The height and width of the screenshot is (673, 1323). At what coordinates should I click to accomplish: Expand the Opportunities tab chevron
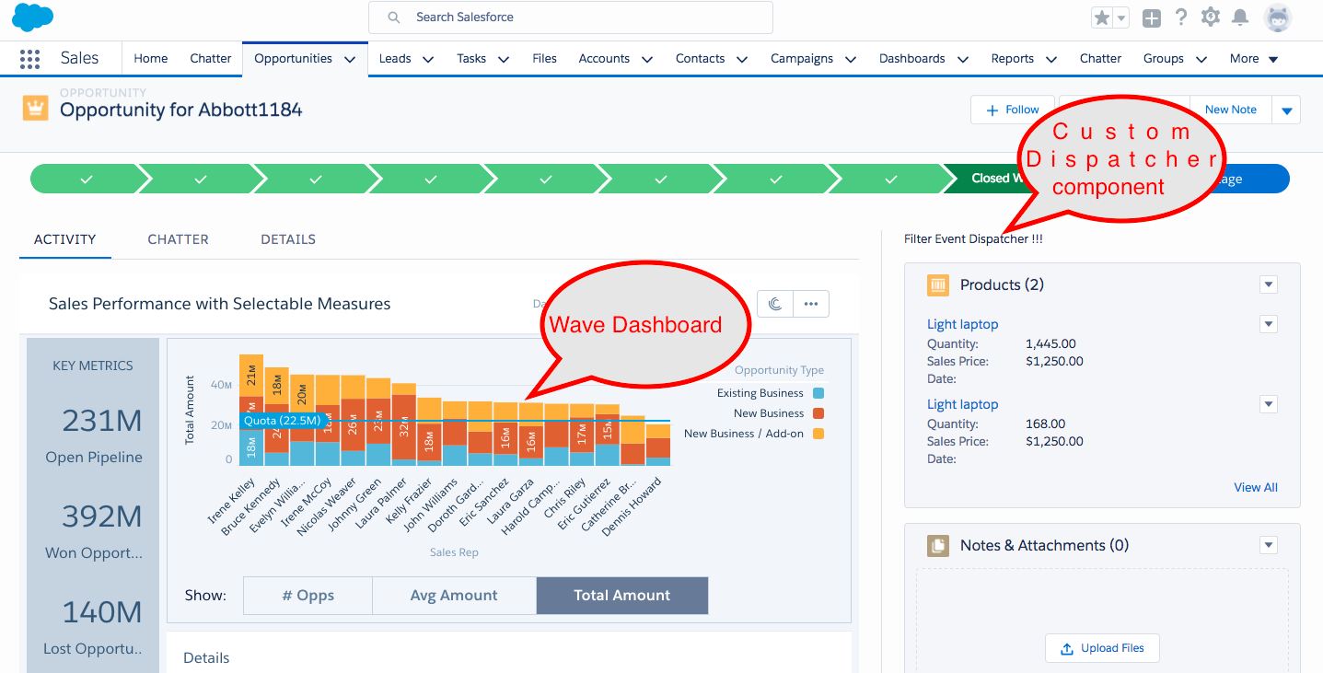(350, 59)
